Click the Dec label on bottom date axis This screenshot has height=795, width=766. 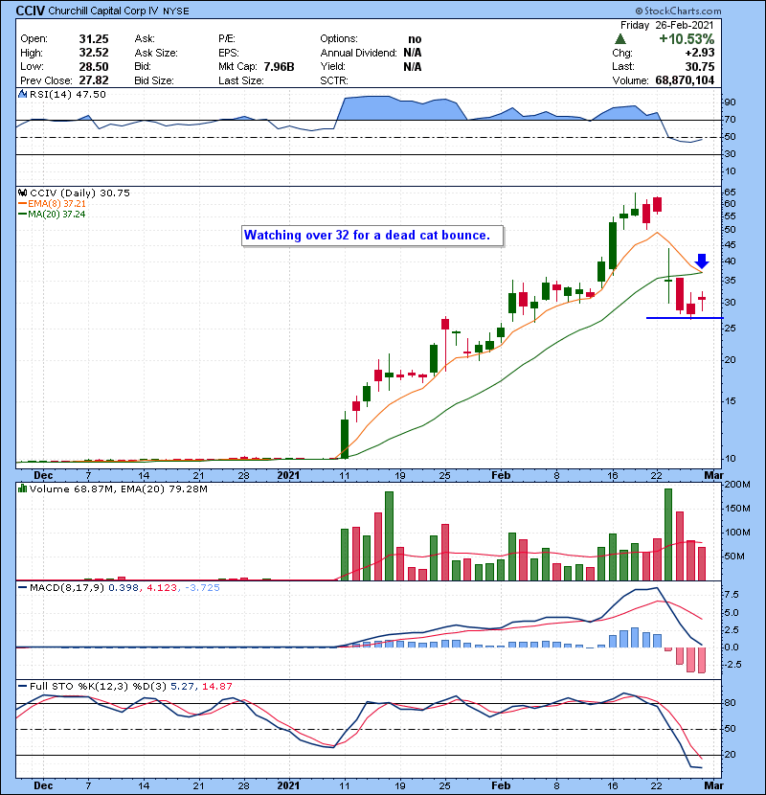43,785
